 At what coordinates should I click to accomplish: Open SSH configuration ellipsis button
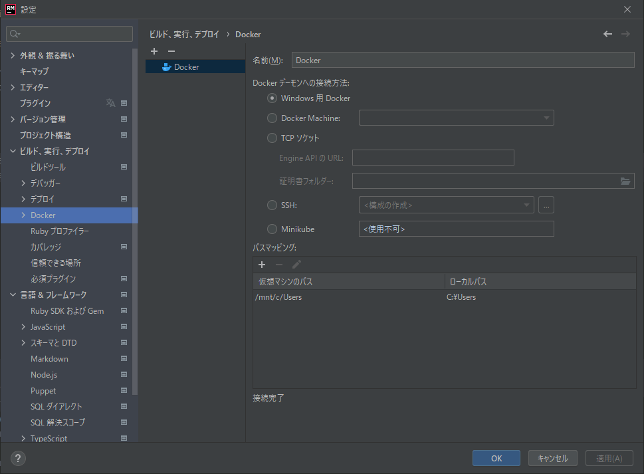point(546,205)
